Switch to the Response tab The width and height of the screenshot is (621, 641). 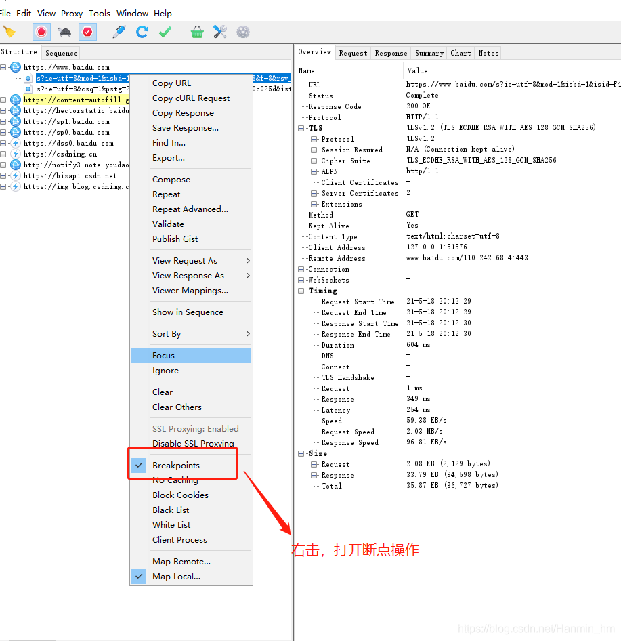(x=391, y=53)
